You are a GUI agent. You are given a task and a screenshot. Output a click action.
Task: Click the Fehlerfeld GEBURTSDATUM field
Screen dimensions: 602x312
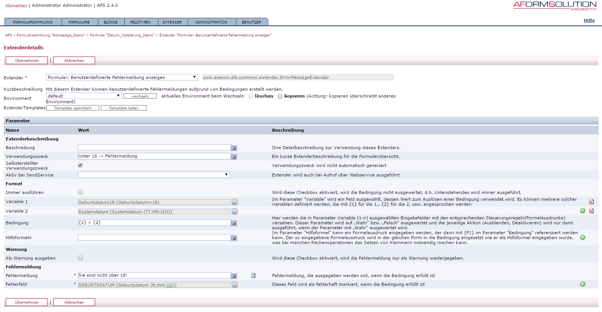pyautogui.click(x=154, y=285)
